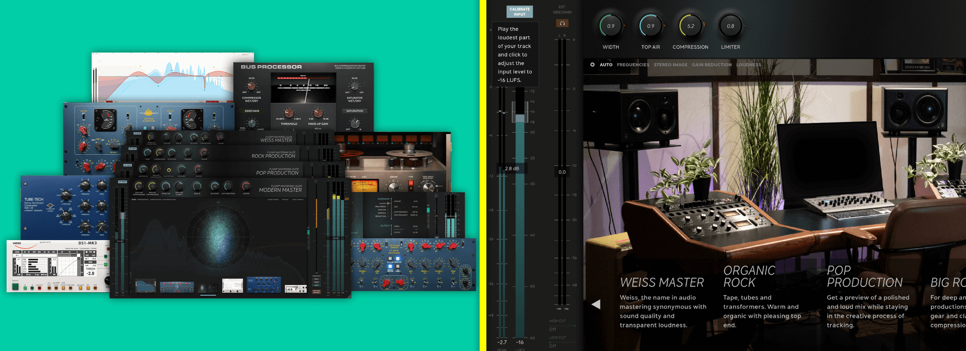Click the Bus Processor Threshold knob
This screenshot has height=351, width=966.
pyautogui.click(x=289, y=113)
